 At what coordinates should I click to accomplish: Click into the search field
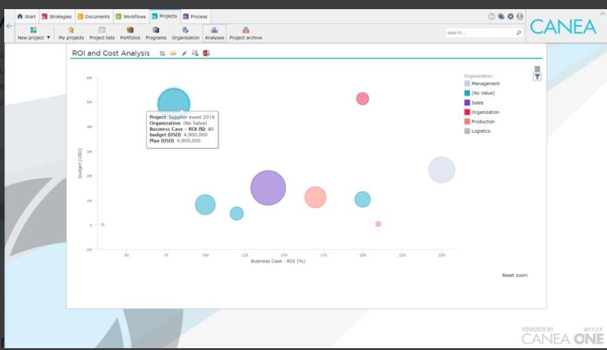pos(480,32)
